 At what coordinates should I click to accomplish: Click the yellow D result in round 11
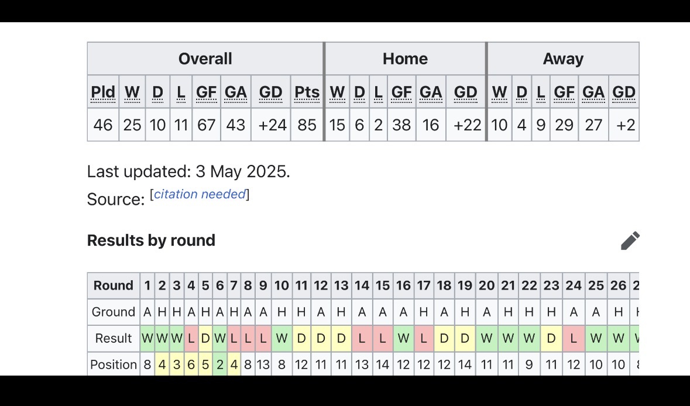pyautogui.click(x=301, y=338)
